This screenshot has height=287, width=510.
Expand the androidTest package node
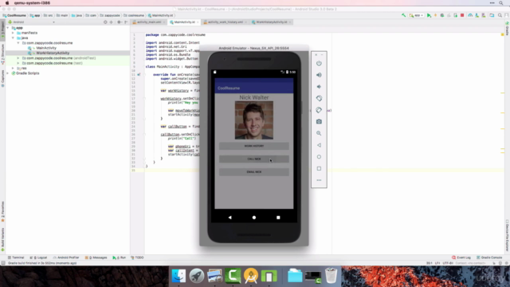click(18, 58)
